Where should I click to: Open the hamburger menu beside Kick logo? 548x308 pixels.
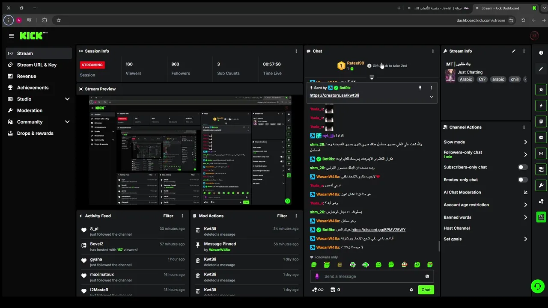click(11, 36)
